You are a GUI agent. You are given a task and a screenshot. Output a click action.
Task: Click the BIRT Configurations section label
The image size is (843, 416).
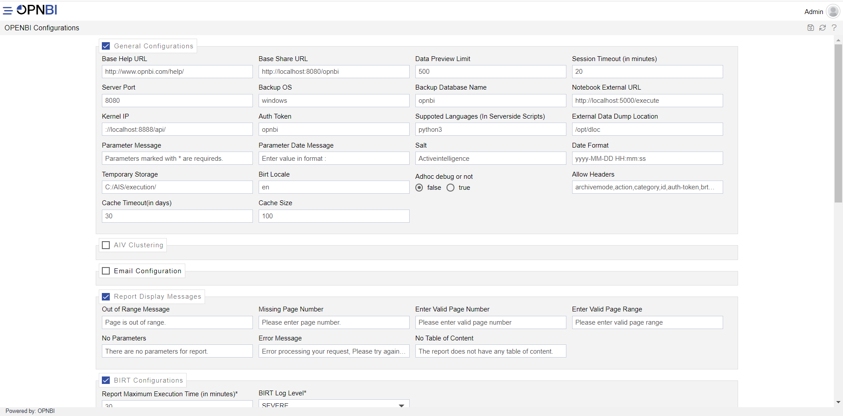click(x=148, y=380)
